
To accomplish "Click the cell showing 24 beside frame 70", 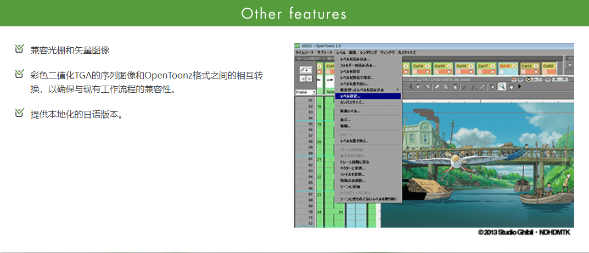I will [321, 212].
